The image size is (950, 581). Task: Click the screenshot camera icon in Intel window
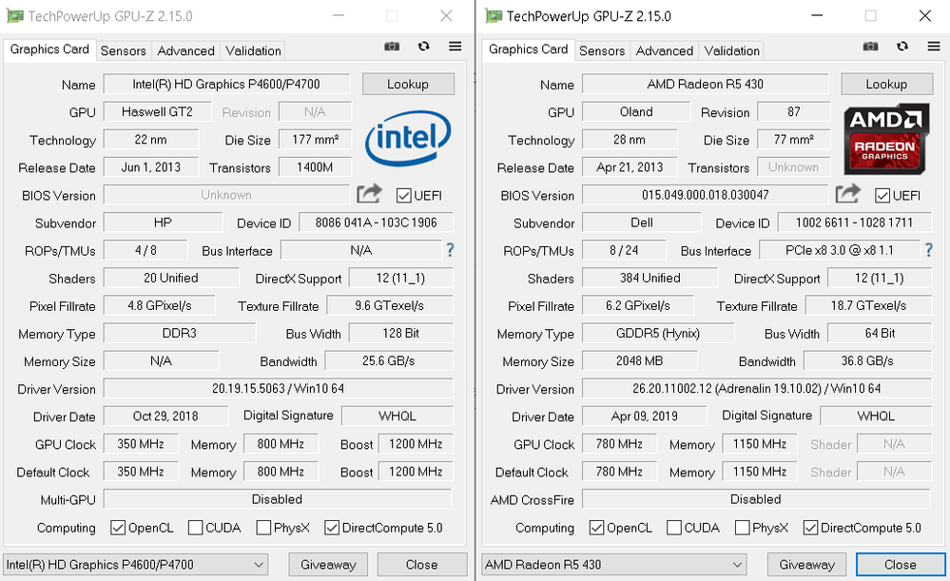[392, 47]
